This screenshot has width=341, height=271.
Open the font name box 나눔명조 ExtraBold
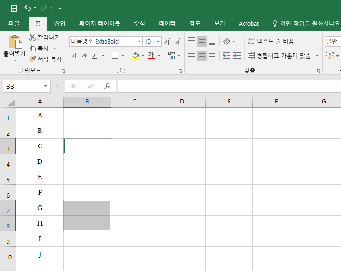point(106,41)
